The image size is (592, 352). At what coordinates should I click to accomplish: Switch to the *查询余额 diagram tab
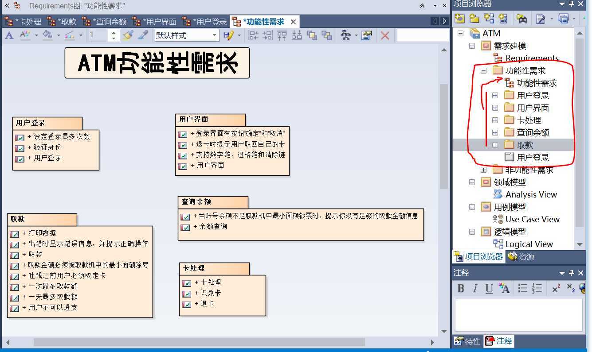pos(105,22)
